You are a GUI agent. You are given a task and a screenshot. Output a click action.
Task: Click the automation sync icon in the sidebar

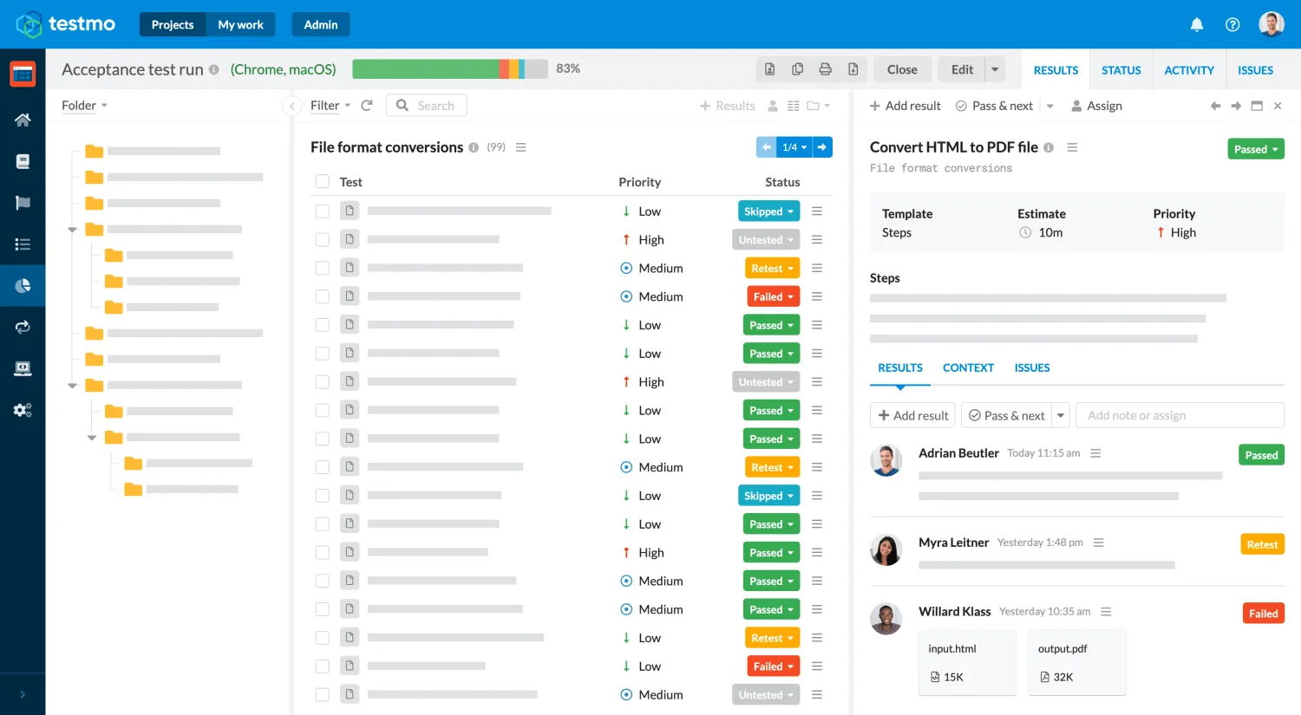[23, 327]
